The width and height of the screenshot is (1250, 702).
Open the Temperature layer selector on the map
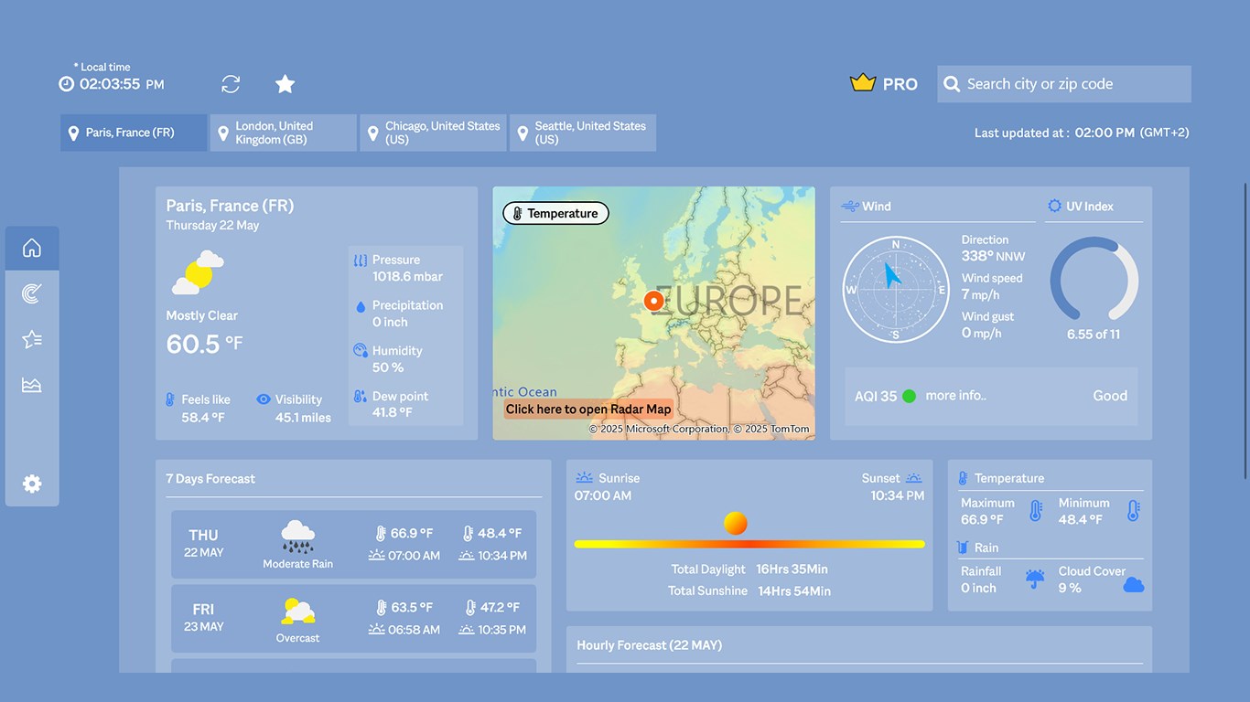(555, 213)
